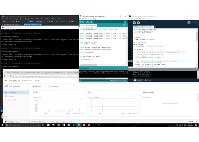The image size is (199, 142).
Task: Open Processing Help menu
Action: (148, 19)
